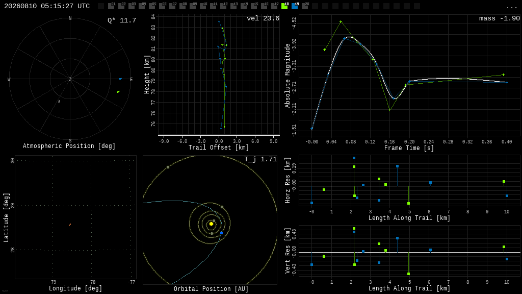This screenshot has width=522, height=294.
Task: Click the blue meteor track near East
Action: pos(120,79)
